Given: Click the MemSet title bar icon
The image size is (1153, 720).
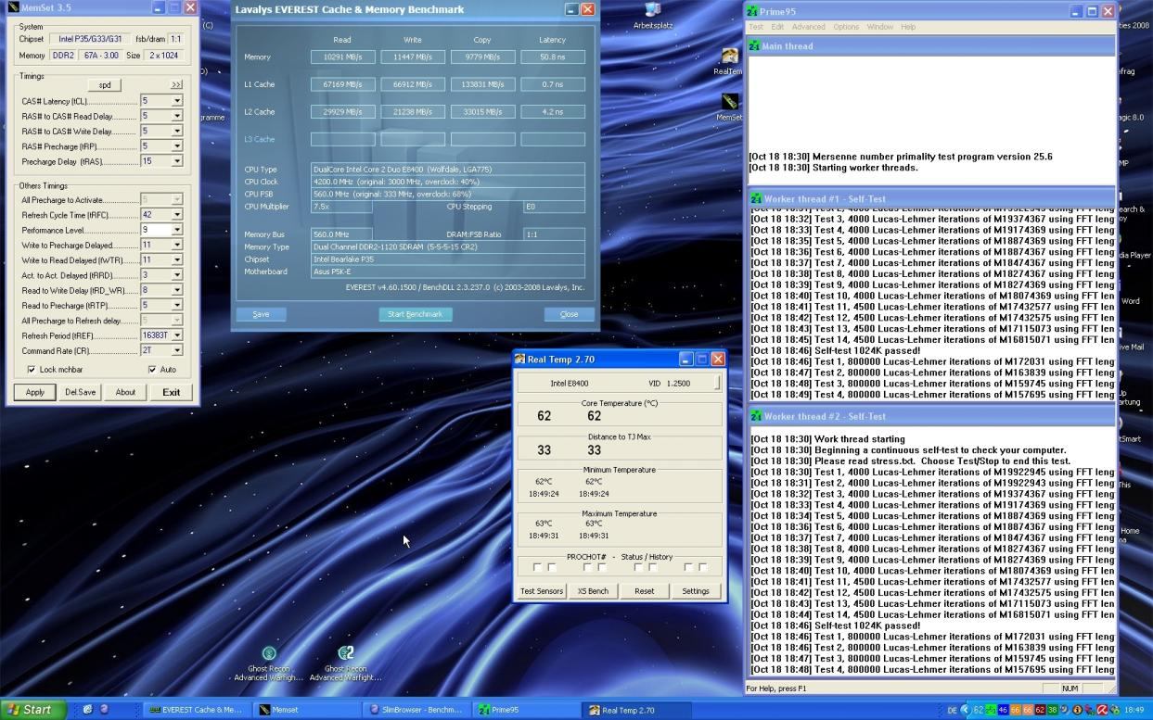Looking at the screenshot, I should click(x=13, y=7).
